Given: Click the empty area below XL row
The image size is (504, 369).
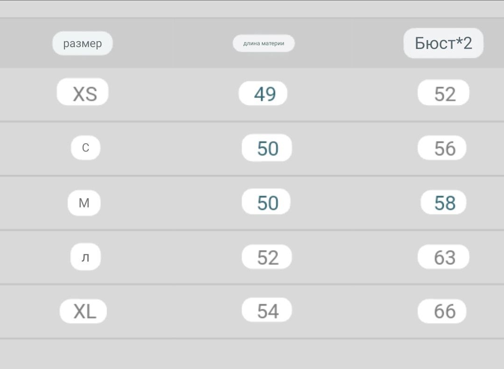Looking at the screenshot, I should point(252,354).
